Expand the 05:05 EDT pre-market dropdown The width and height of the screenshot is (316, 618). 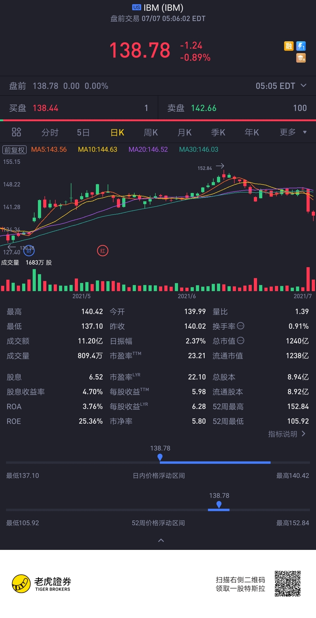tap(281, 86)
